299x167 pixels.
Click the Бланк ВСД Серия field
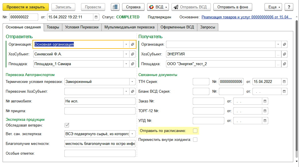pos(201,92)
